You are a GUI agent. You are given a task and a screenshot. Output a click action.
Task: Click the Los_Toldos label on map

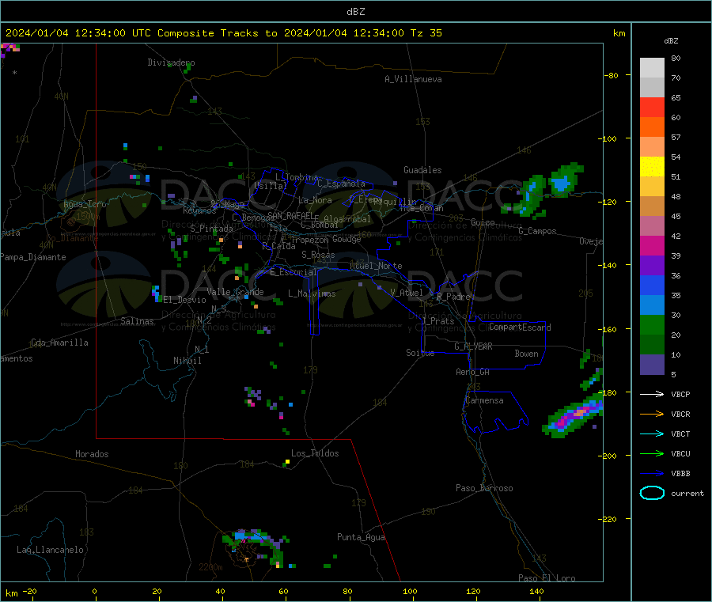pos(315,453)
